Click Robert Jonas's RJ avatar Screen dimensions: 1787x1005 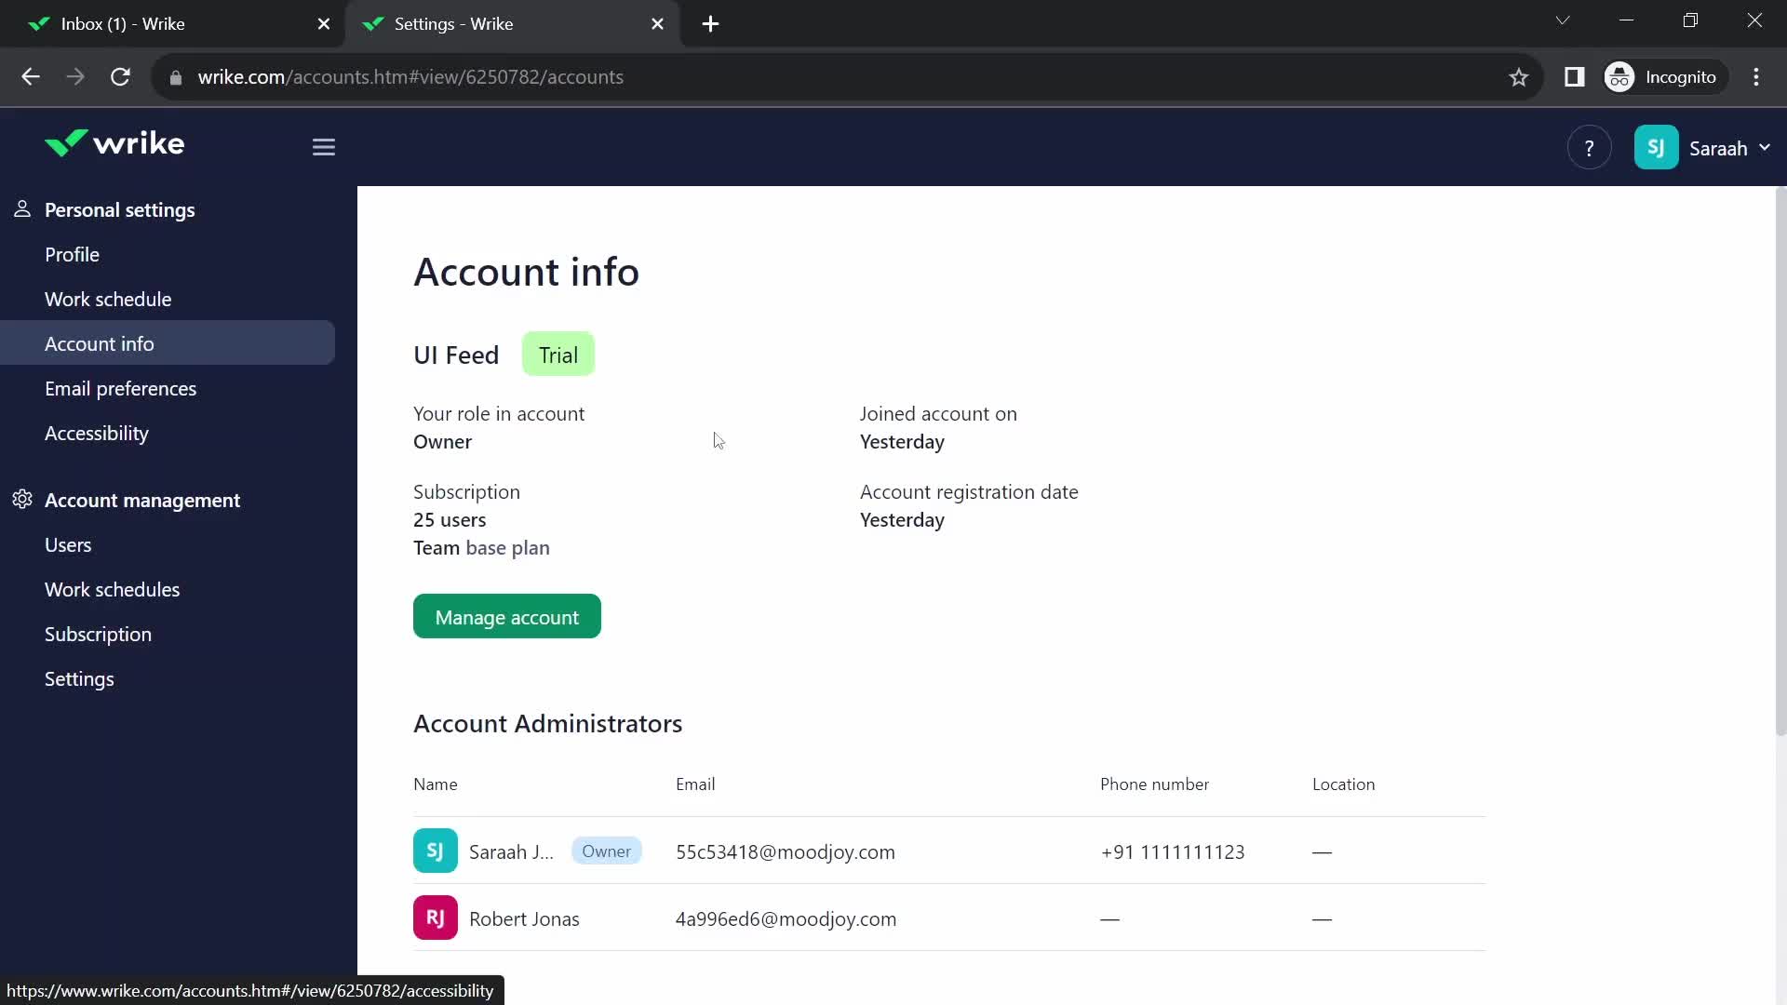point(435,918)
